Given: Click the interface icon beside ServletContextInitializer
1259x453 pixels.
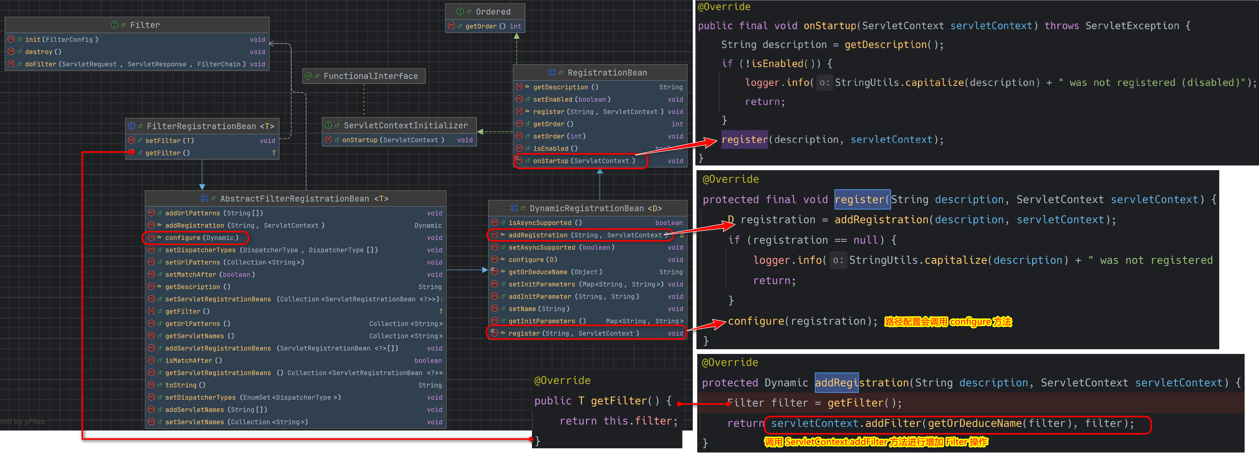Looking at the screenshot, I should 328,125.
